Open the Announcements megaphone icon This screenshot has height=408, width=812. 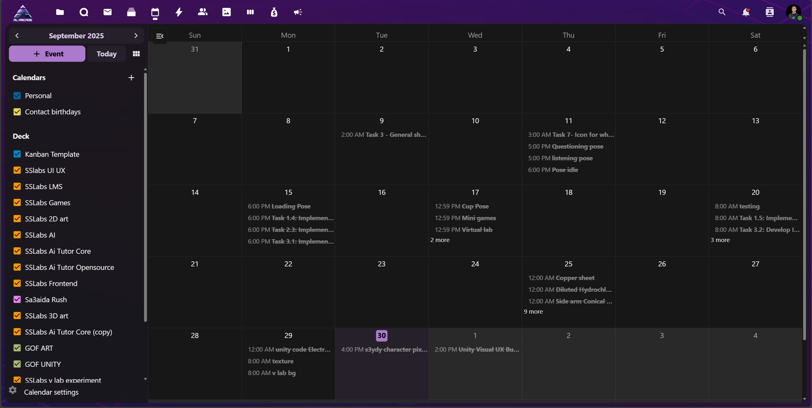(298, 12)
